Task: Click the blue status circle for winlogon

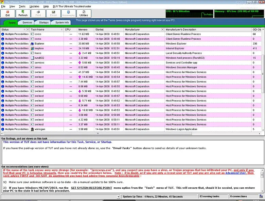Action: pos(3,129)
